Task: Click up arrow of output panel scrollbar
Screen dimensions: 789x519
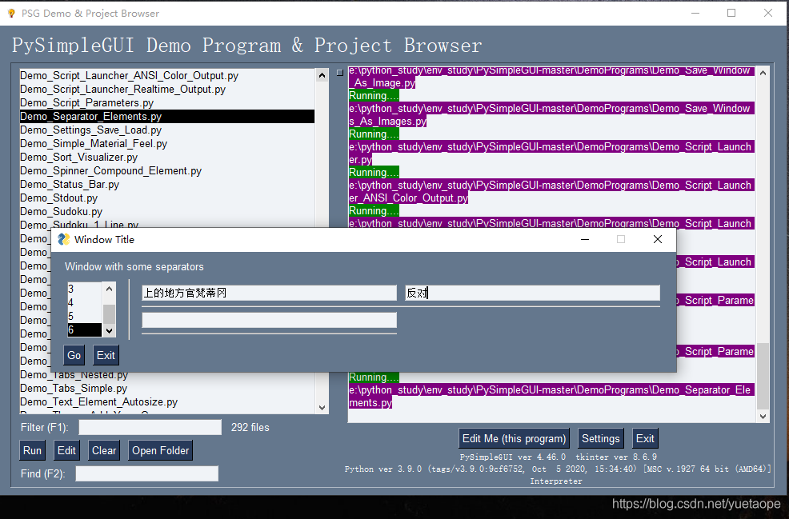Action: (x=763, y=73)
